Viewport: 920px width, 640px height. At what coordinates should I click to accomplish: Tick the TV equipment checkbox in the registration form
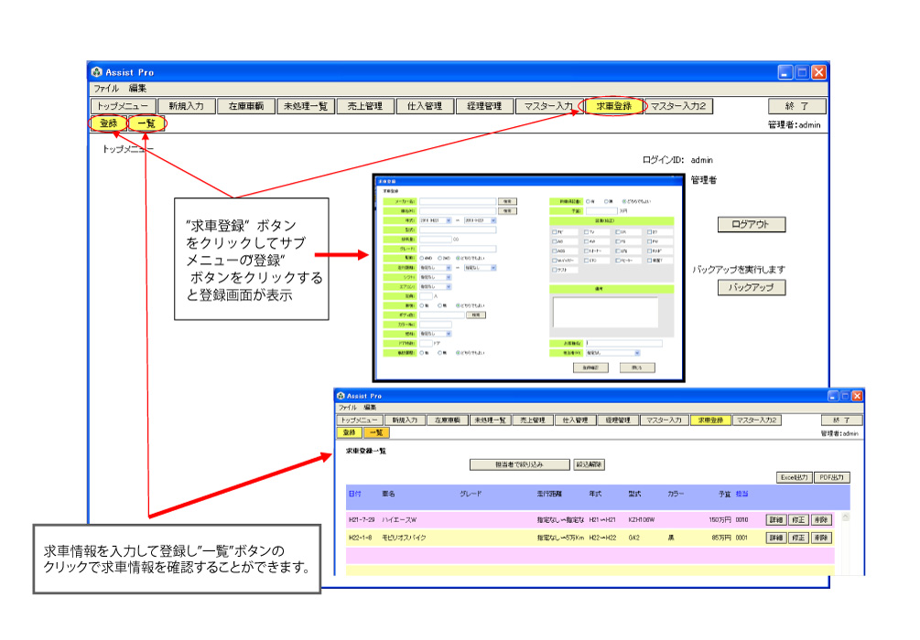[x=587, y=232]
